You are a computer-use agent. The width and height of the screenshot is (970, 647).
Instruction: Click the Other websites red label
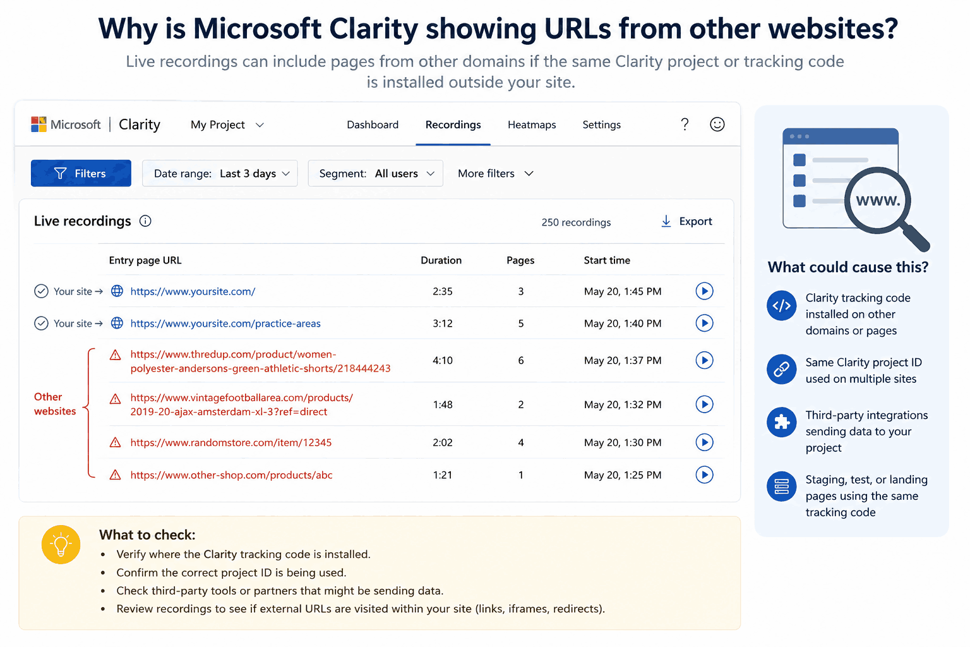click(x=55, y=404)
